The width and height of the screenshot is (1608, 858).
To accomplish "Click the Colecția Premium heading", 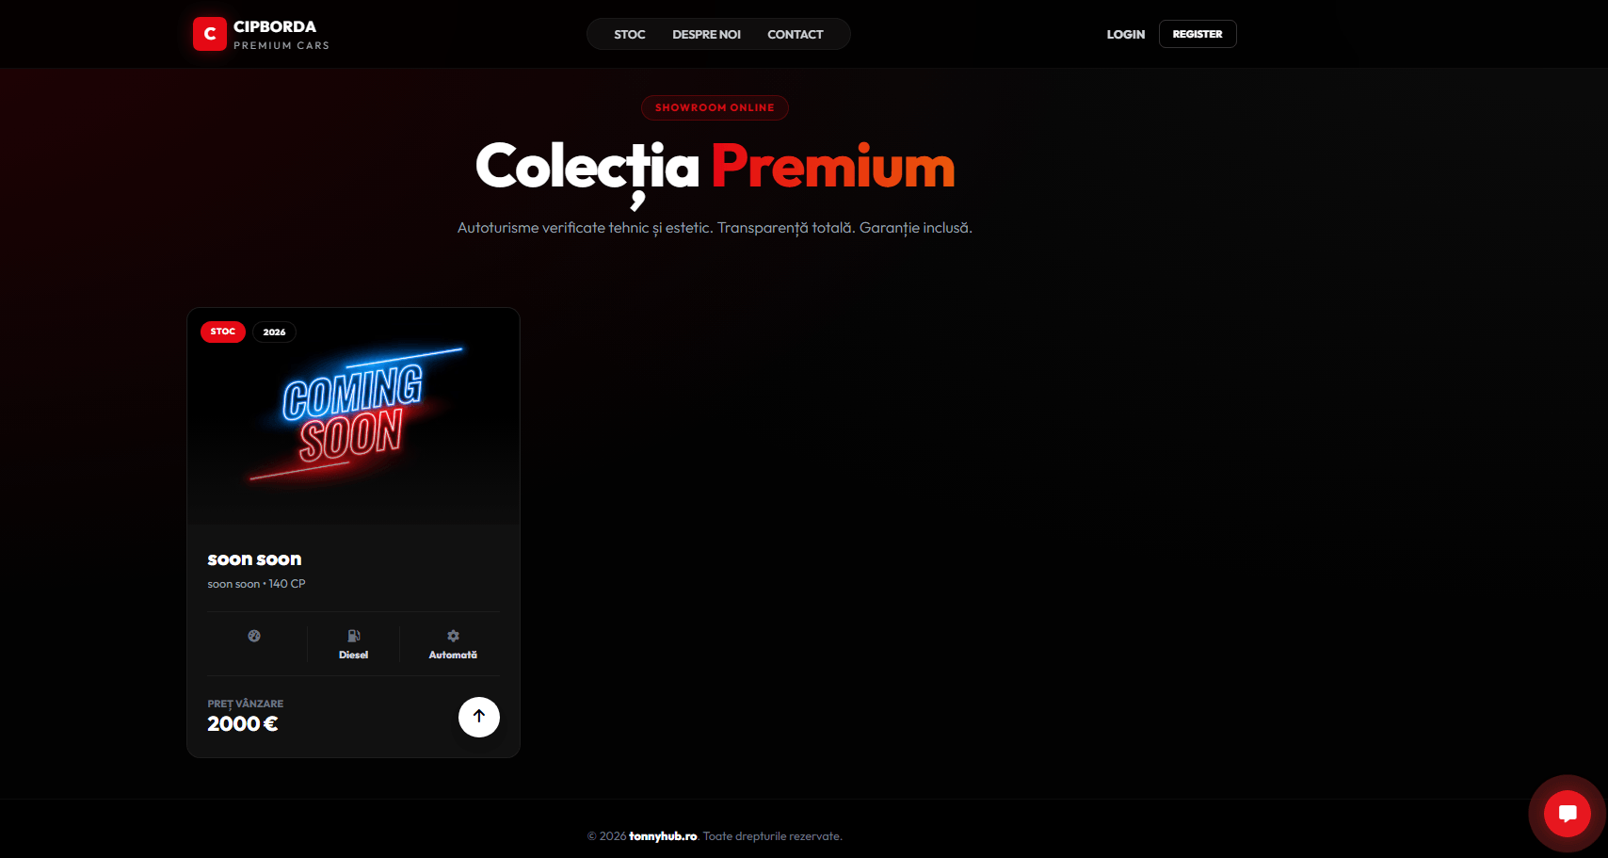I will (x=716, y=170).
